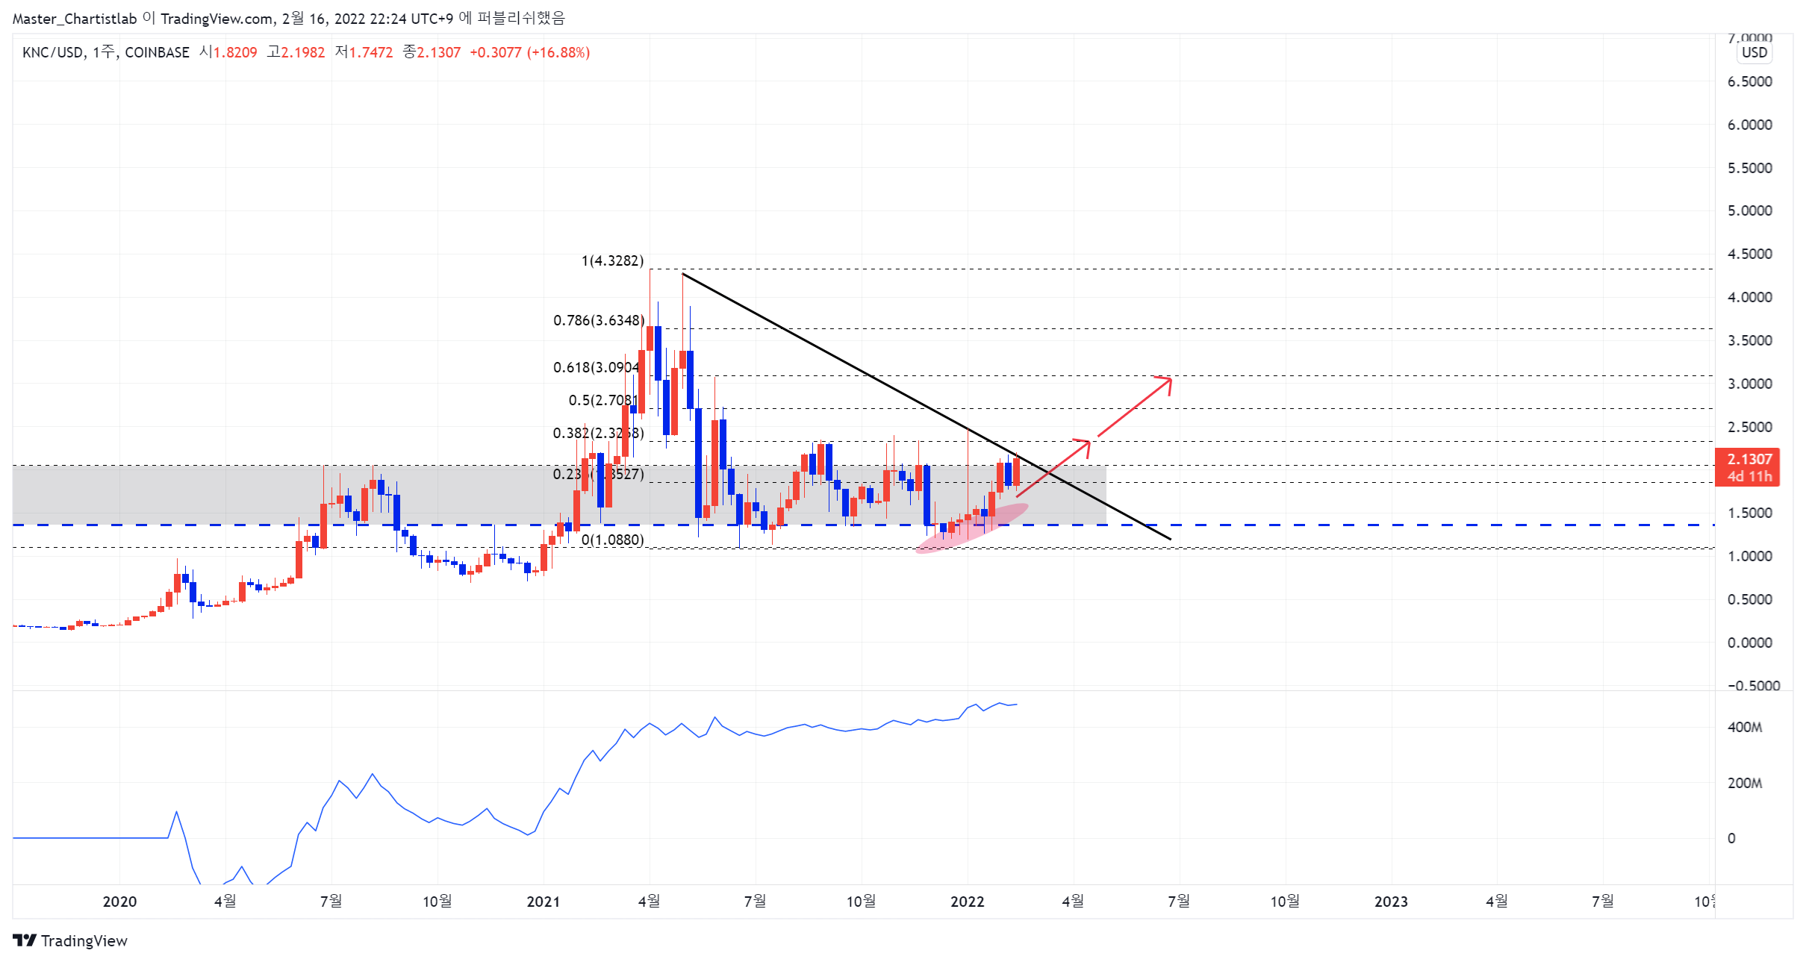Click the 4.5000 price axis label
Screen dimensions: 1806x962
1749,254
